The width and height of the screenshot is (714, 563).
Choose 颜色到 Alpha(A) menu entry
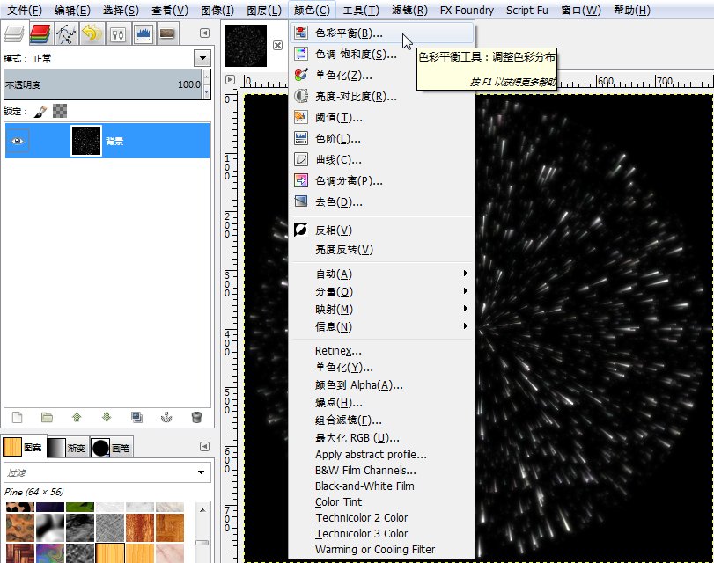tap(381, 385)
